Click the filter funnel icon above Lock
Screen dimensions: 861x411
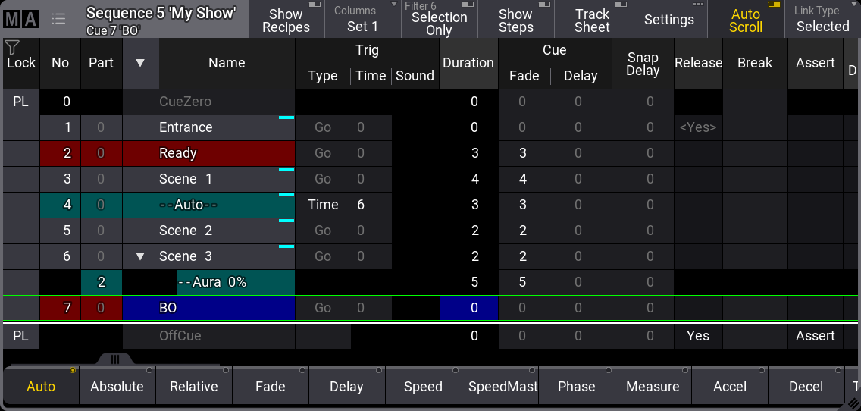coord(12,48)
